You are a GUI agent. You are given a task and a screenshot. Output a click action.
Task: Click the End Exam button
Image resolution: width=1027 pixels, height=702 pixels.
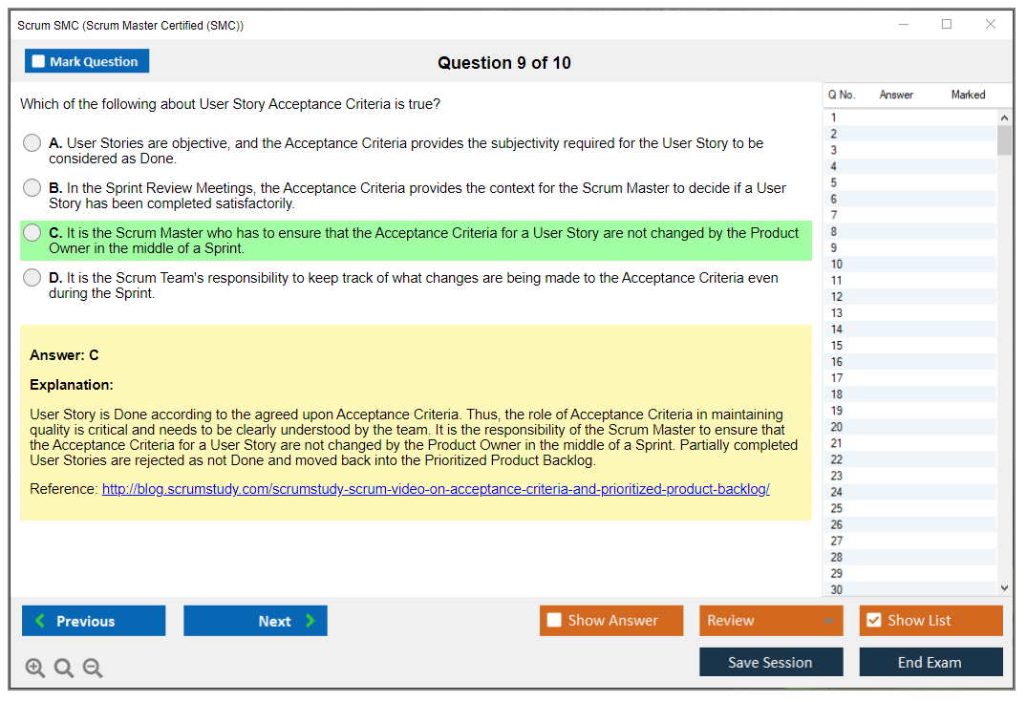pyautogui.click(x=930, y=662)
